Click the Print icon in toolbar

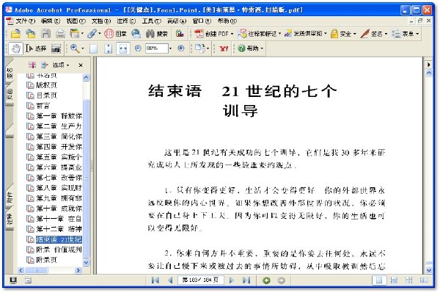click(x=60, y=34)
